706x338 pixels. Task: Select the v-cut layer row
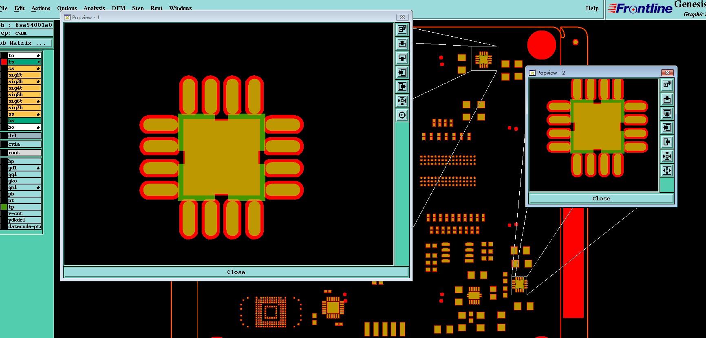coord(24,213)
